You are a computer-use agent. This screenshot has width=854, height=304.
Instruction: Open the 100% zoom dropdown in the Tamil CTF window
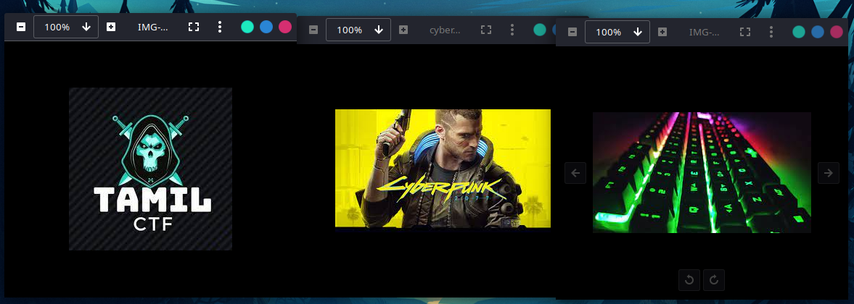pos(86,27)
